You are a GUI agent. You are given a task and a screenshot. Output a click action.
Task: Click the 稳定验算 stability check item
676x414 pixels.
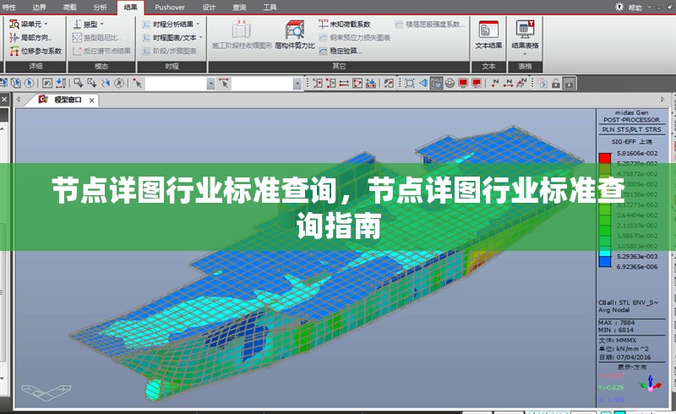click(345, 51)
